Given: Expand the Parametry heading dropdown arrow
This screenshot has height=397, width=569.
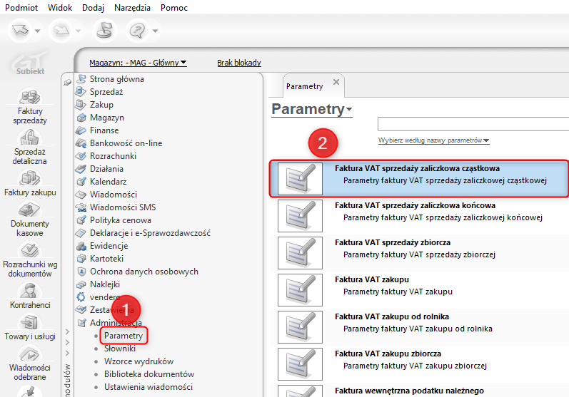Looking at the screenshot, I should (349, 110).
